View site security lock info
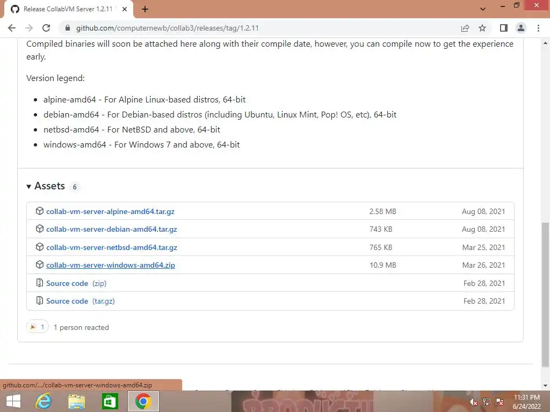 tap(68, 28)
